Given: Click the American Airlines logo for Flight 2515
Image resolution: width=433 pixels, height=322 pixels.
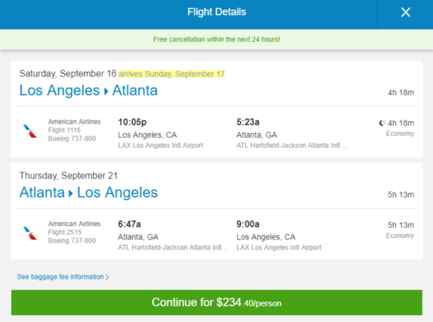Looking at the screenshot, I should point(31,233).
